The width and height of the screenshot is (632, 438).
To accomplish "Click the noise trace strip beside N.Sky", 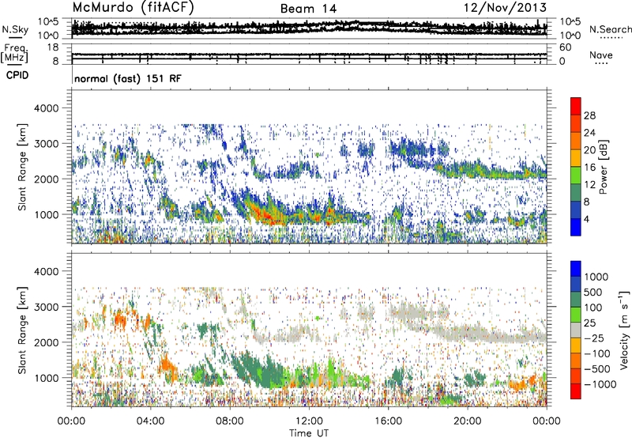I will pyautogui.click(x=309, y=28).
